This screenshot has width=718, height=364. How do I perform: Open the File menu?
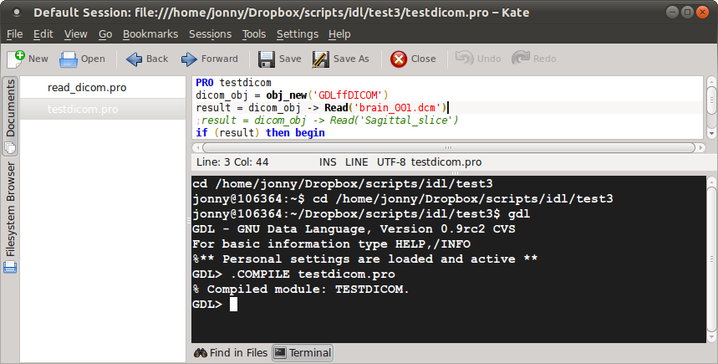point(15,34)
